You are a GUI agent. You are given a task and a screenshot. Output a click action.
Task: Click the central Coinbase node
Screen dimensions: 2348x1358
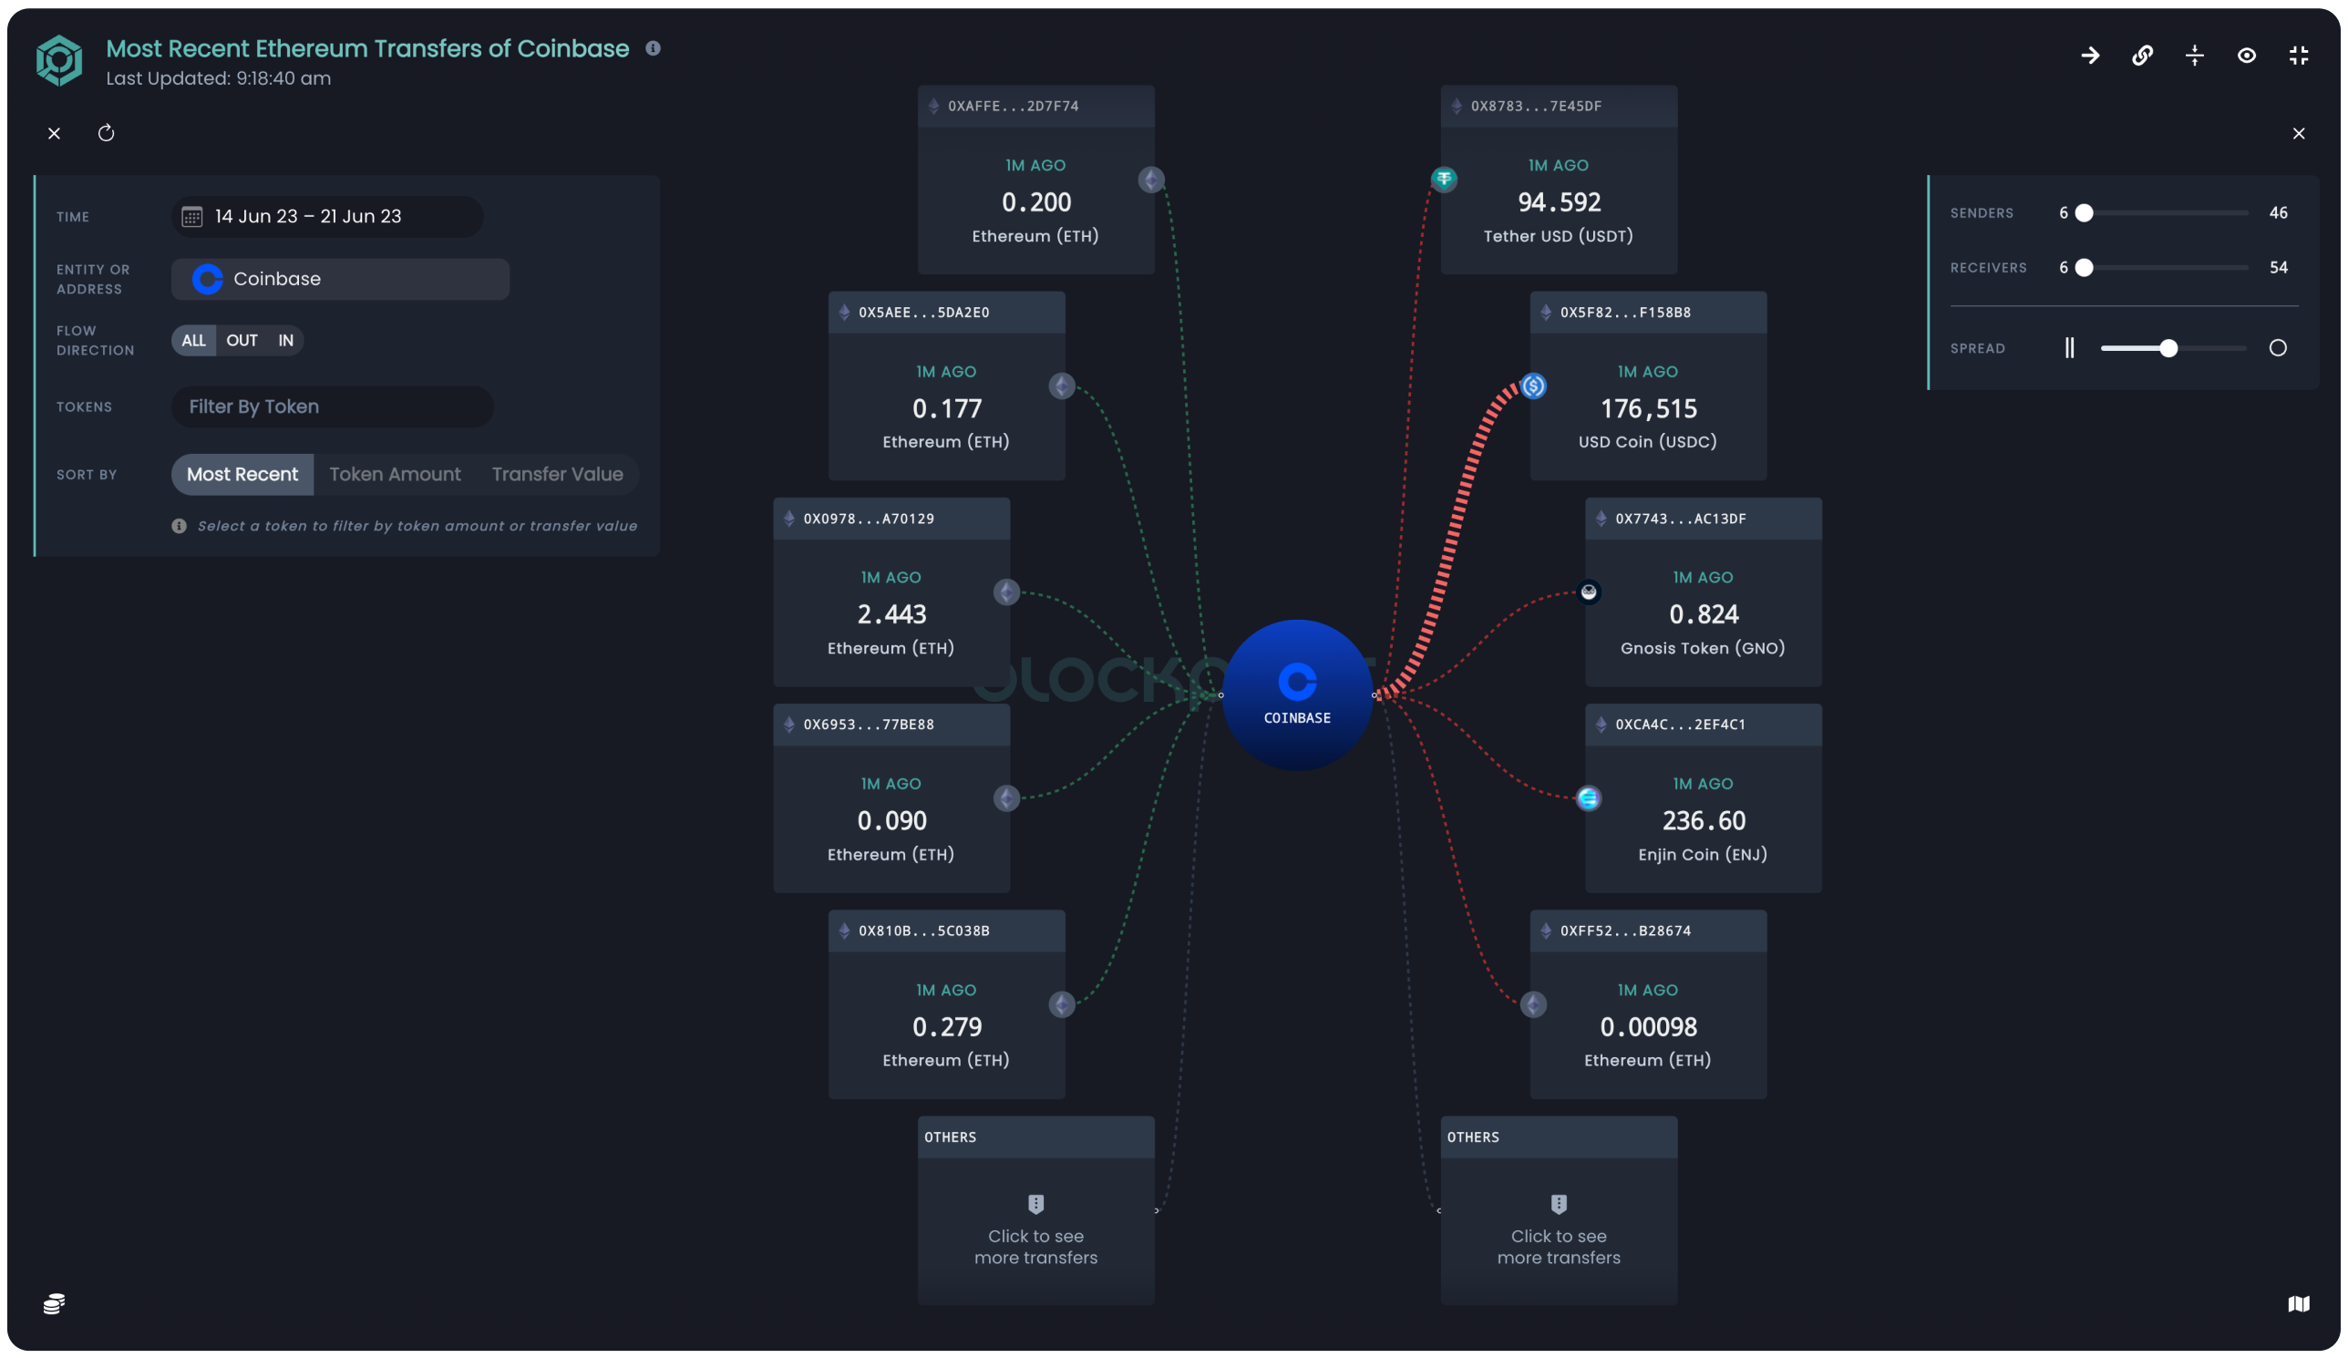1297,694
